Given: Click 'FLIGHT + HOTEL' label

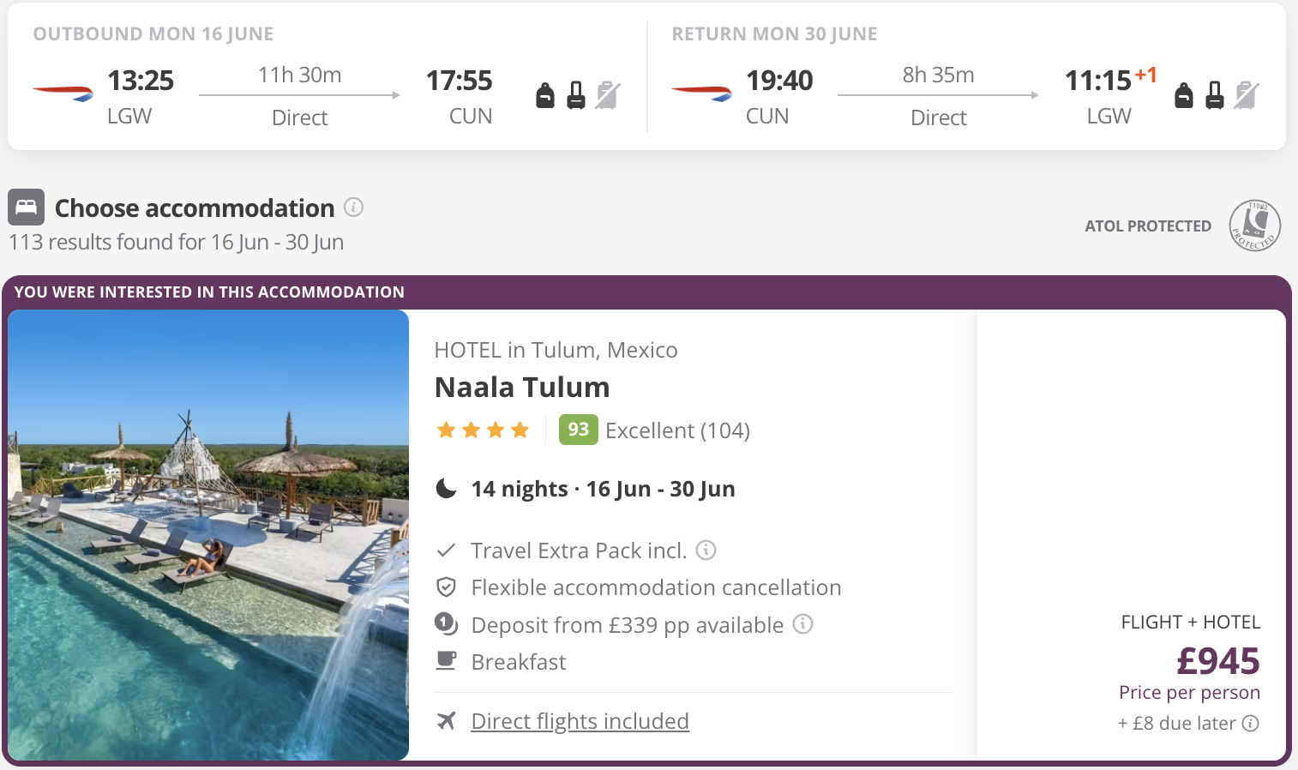Looking at the screenshot, I should click(1191, 623).
